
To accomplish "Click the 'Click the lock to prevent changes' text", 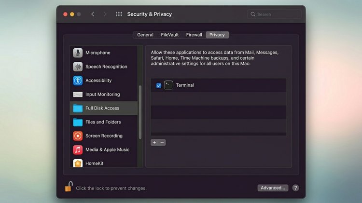I will point(111,188).
